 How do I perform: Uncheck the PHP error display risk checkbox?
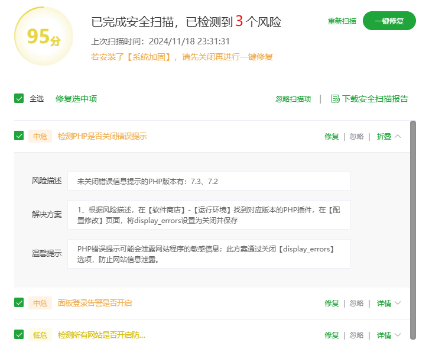coord(19,136)
